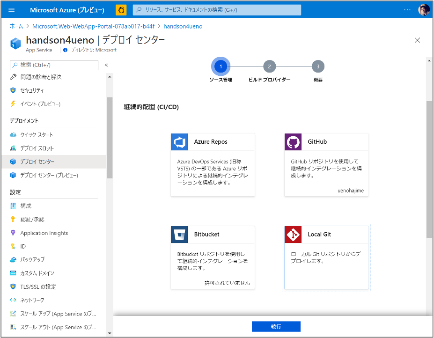
Task: Click the クイック スタート cloud icon
Action: (x=13, y=135)
